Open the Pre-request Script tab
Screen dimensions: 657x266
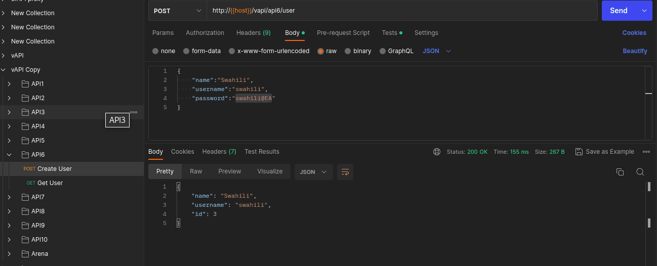coord(343,33)
